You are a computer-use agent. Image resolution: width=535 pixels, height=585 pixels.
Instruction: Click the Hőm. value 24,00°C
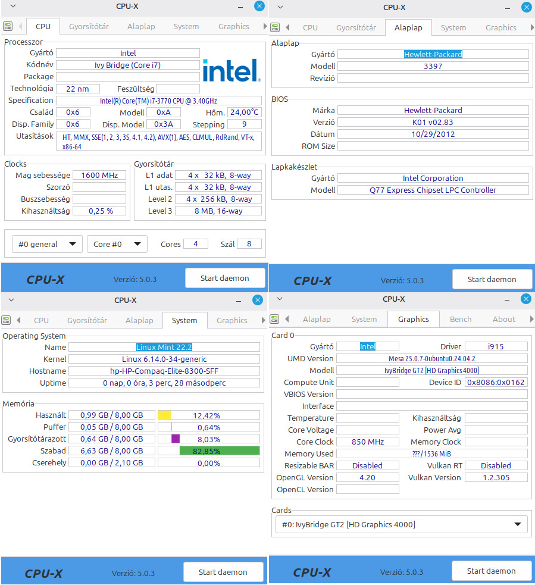(x=245, y=112)
